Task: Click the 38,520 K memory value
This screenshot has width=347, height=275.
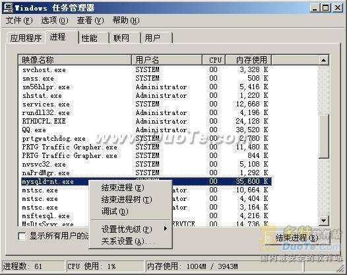Action: click(x=252, y=130)
